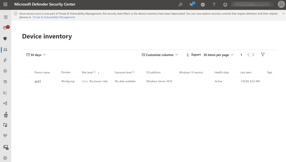Screen dimensions: 286x162
Task: Open the 30 days time range dropdown
Action: coord(36,55)
